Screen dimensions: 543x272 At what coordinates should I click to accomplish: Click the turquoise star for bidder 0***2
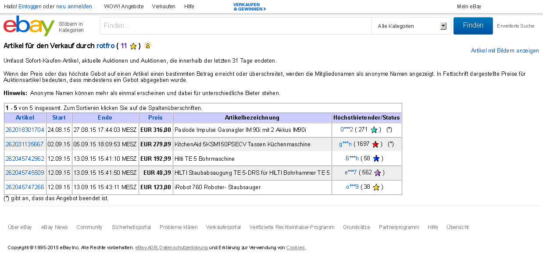(374, 130)
